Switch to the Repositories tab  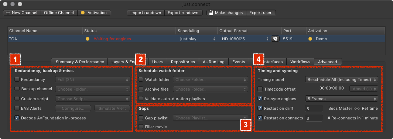click(183, 62)
